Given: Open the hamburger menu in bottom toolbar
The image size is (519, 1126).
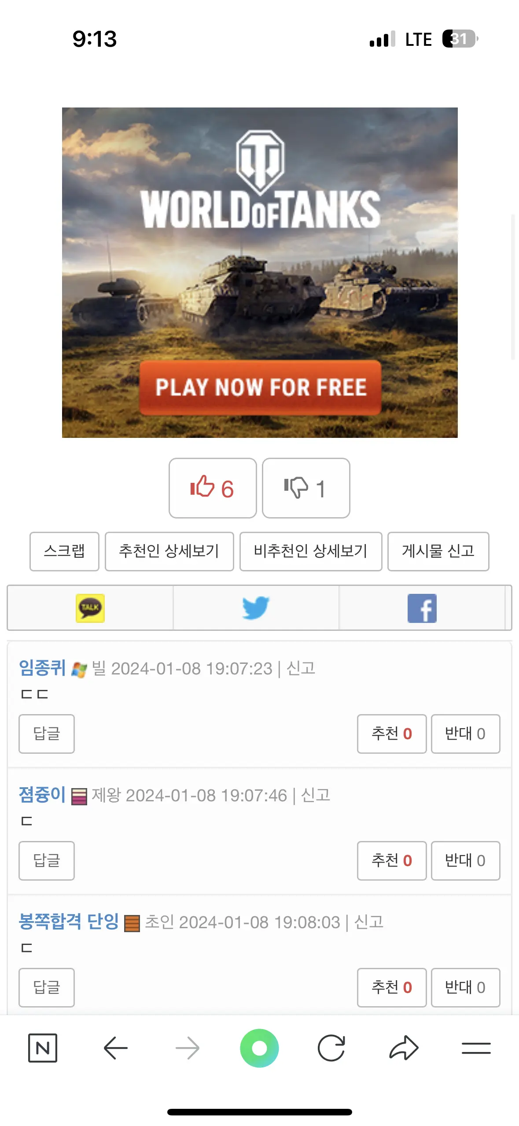Looking at the screenshot, I should pyautogui.click(x=476, y=1048).
